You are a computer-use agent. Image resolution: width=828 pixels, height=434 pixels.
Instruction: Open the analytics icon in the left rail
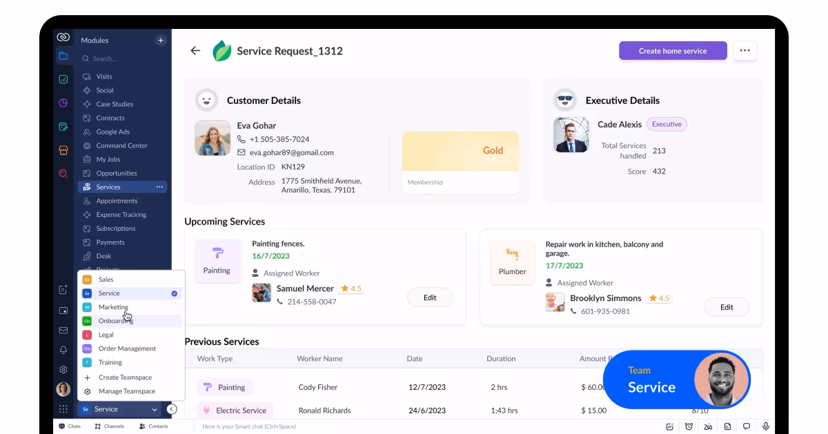point(63,79)
